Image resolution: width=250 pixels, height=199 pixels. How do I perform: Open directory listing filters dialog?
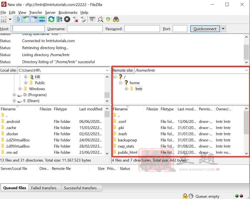click(x=92, y=19)
